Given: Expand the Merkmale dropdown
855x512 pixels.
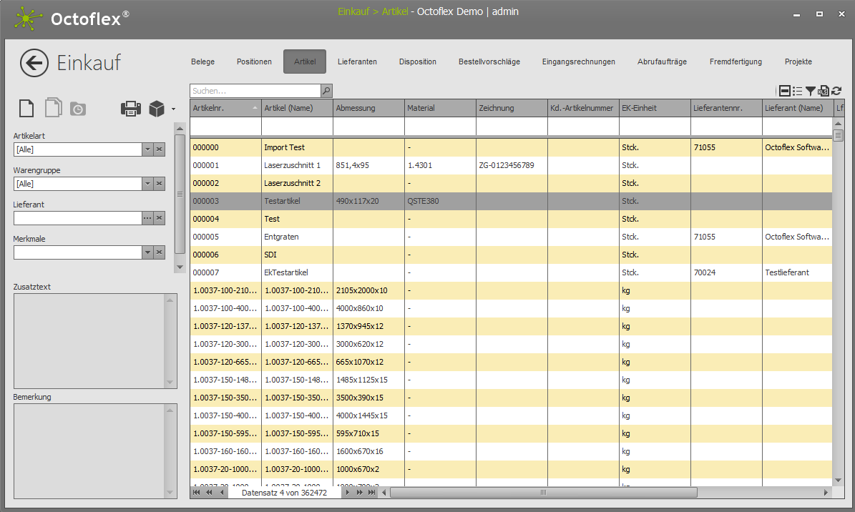Looking at the screenshot, I should coord(147,252).
